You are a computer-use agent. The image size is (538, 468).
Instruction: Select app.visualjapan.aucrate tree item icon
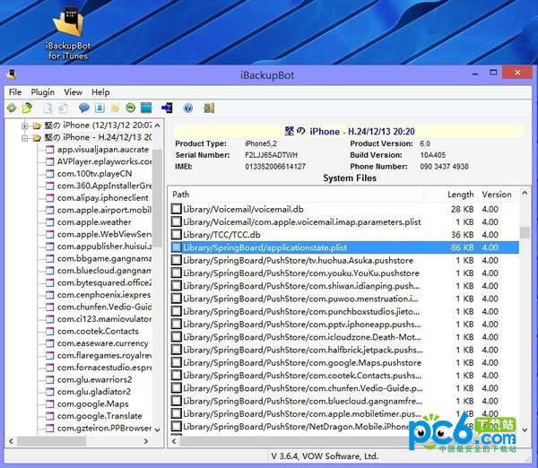click(x=50, y=150)
